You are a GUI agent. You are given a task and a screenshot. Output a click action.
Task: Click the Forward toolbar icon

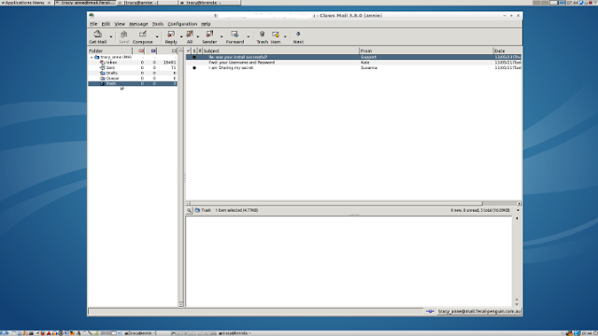235,35
